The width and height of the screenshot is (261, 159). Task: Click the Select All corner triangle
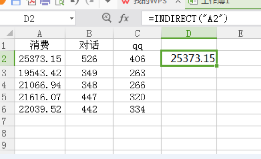[x=10, y=34]
